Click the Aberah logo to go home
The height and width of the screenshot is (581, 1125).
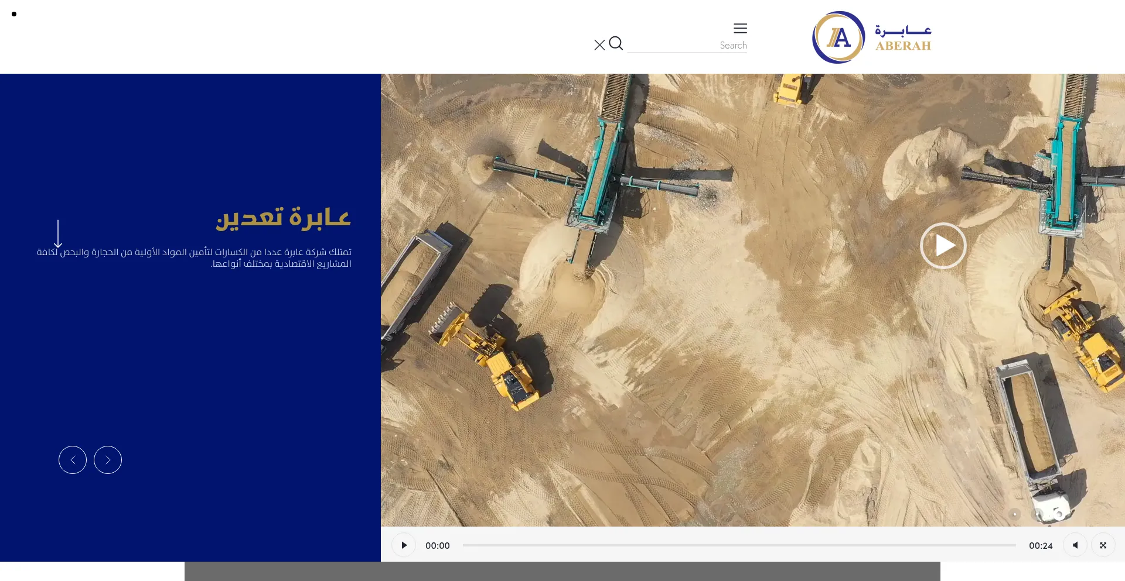[x=871, y=37]
